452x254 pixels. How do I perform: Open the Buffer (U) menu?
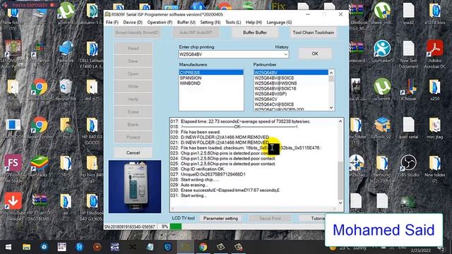point(186,22)
